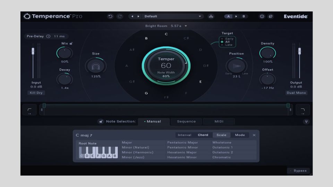This screenshot has width=333, height=187.
Task: Click the save preset icon
Action: pos(211,16)
